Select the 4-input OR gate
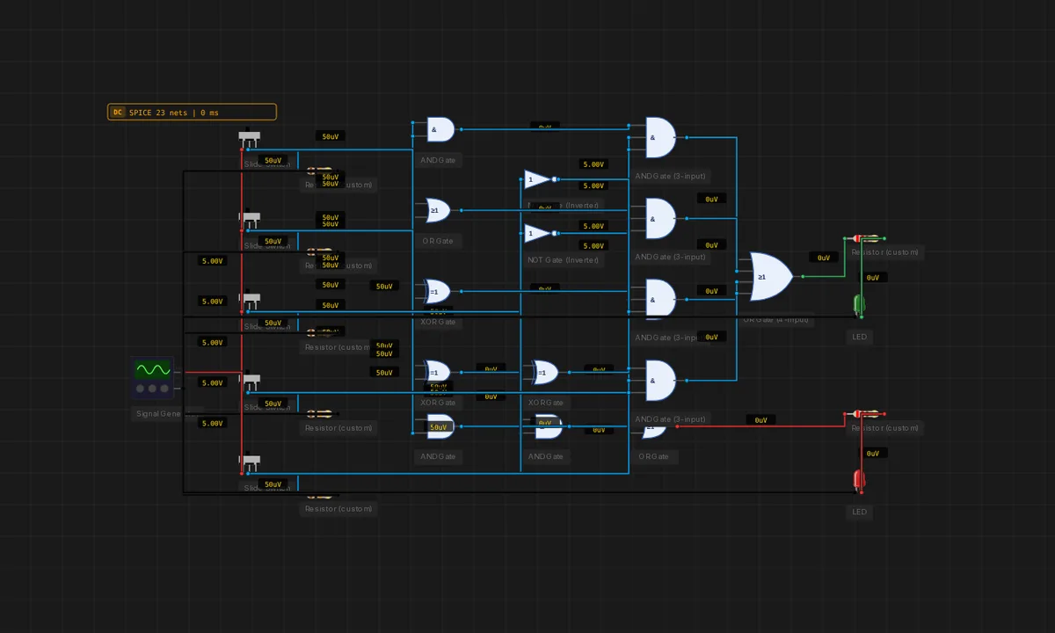The image size is (1055, 633). (x=769, y=277)
